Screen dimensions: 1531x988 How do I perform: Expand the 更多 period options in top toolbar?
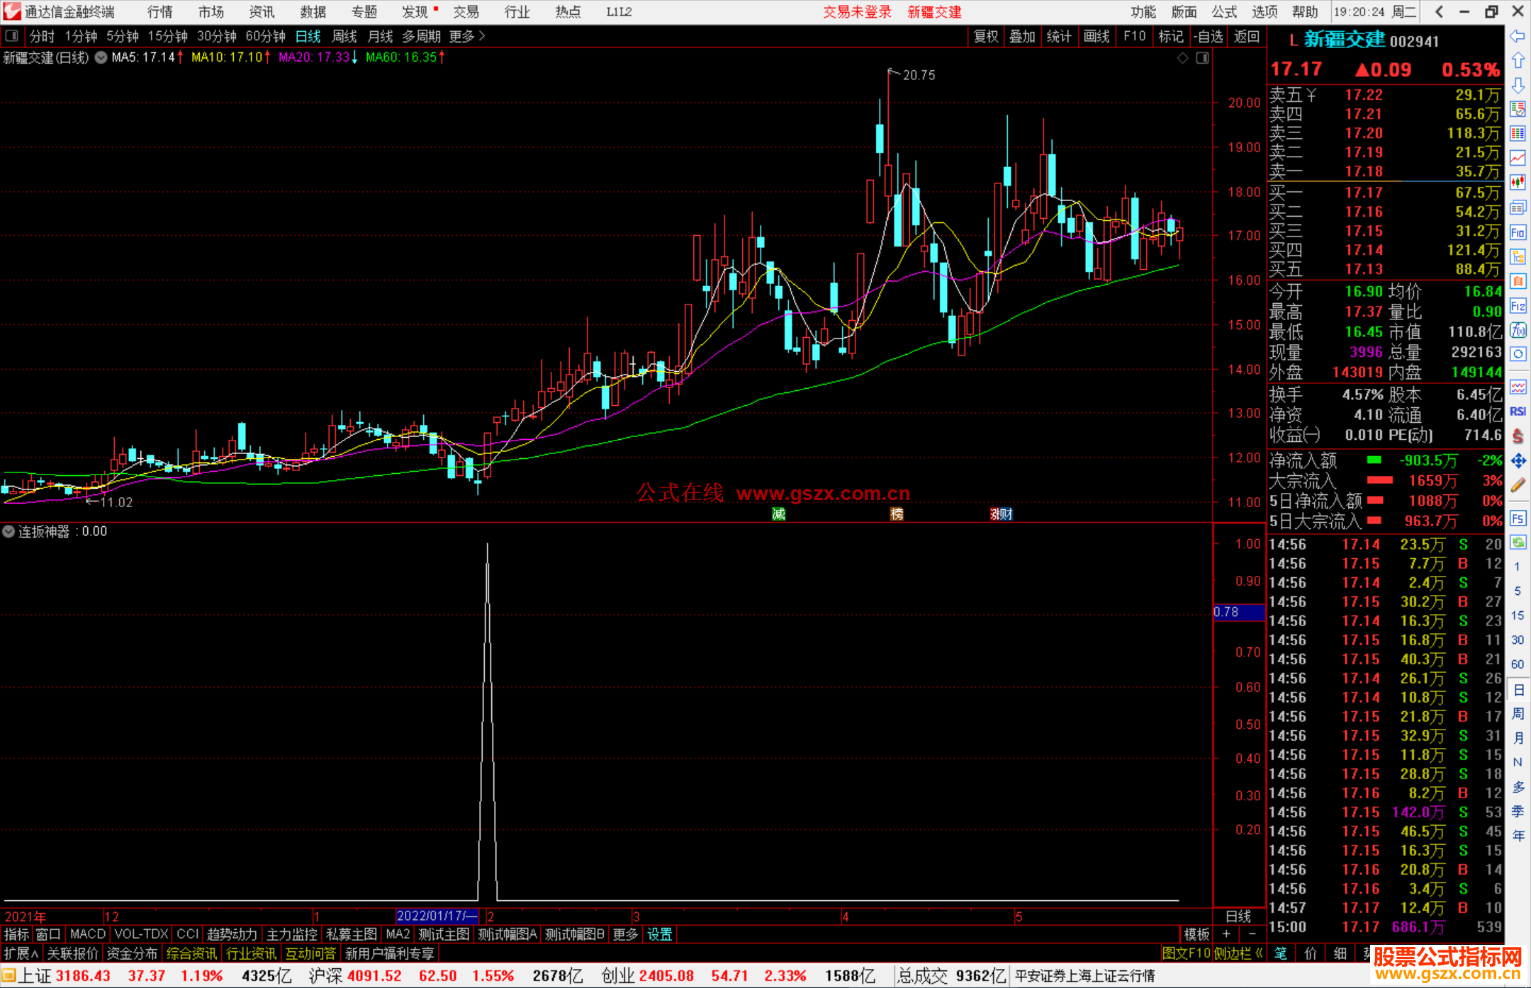[467, 36]
